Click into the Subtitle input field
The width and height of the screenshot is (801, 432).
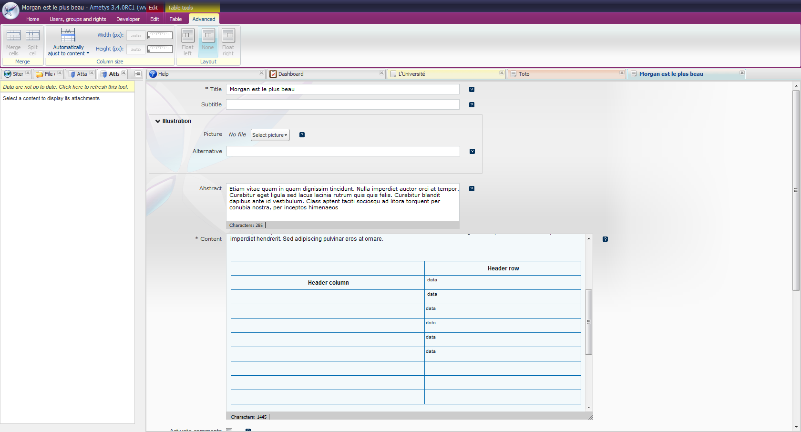pyautogui.click(x=342, y=104)
